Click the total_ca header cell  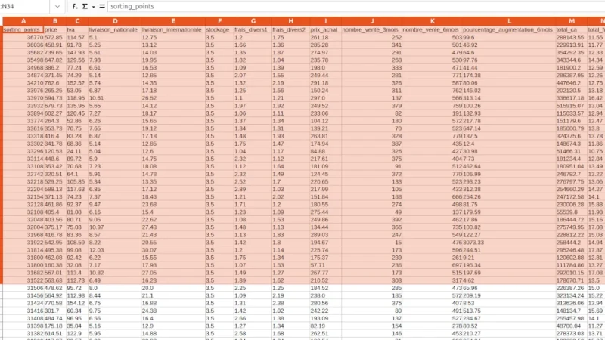pos(572,29)
